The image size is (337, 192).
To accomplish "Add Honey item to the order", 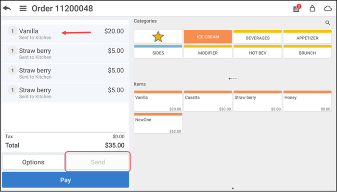I will (307, 101).
